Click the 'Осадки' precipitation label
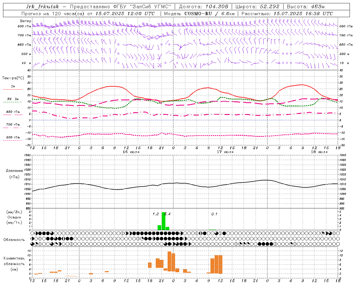The width and height of the screenshot is (354, 283). pos(14,217)
